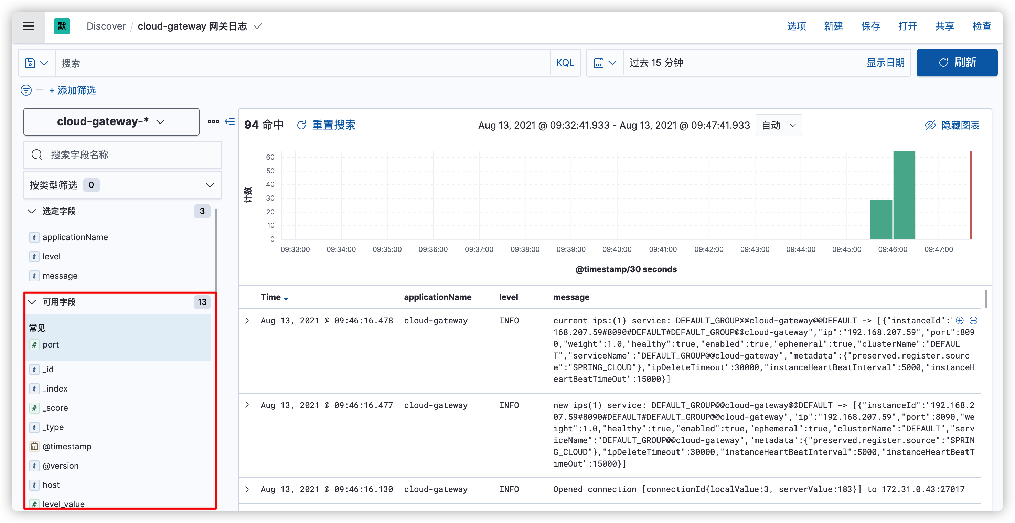The height and width of the screenshot is (523, 1015).
Task: Click the 共享 menu item
Action: pos(944,26)
